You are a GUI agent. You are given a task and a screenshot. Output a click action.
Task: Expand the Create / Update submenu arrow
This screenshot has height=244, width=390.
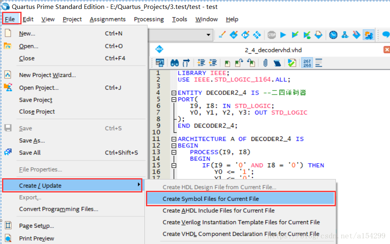139,184
